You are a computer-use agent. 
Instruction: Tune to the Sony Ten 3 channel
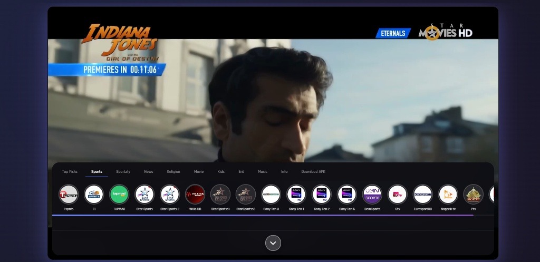(271, 194)
